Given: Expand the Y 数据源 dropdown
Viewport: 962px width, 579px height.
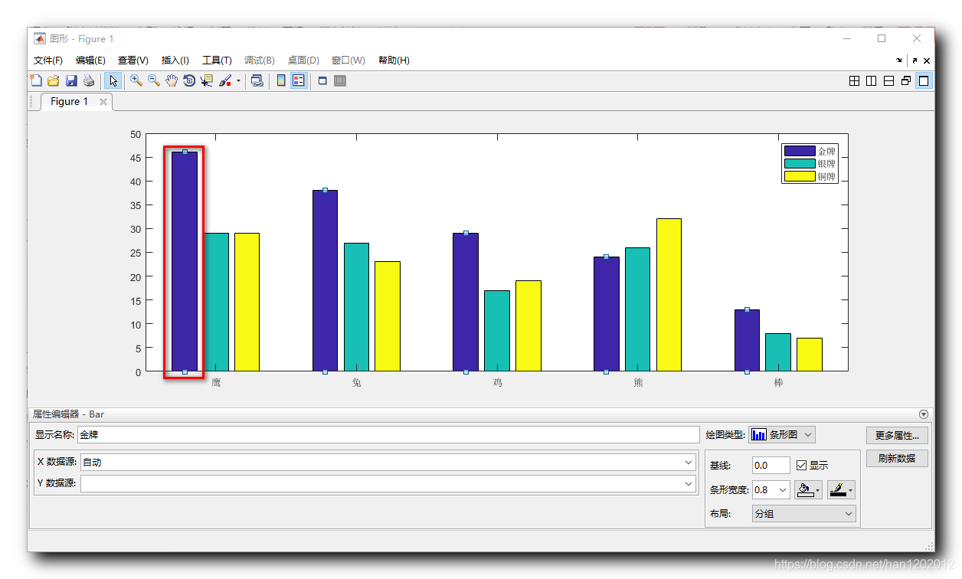Looking at the screenshot, I should tap(689, 484).
